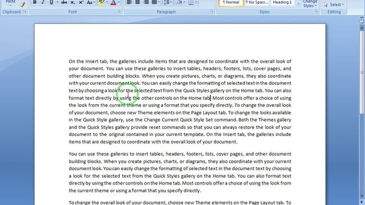Click the words "Change Current Quick Style Set"
This screenshot has height=205, width=365.
tap(178, 120)
